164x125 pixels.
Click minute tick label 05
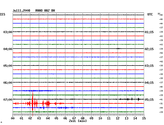coord(56,118)
